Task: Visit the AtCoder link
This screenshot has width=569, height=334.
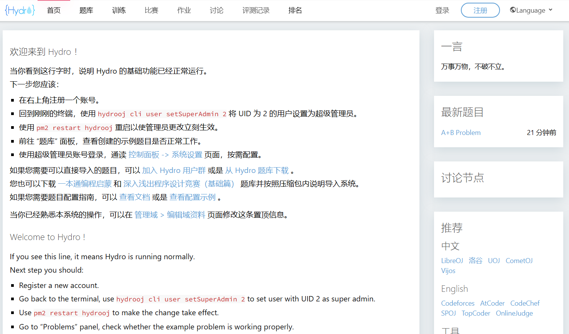Action: tap(492, 303)
